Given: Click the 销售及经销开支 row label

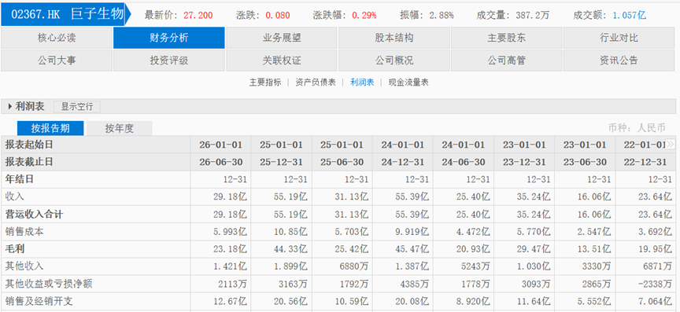Looking at the screenshot, I should (39, 301).
